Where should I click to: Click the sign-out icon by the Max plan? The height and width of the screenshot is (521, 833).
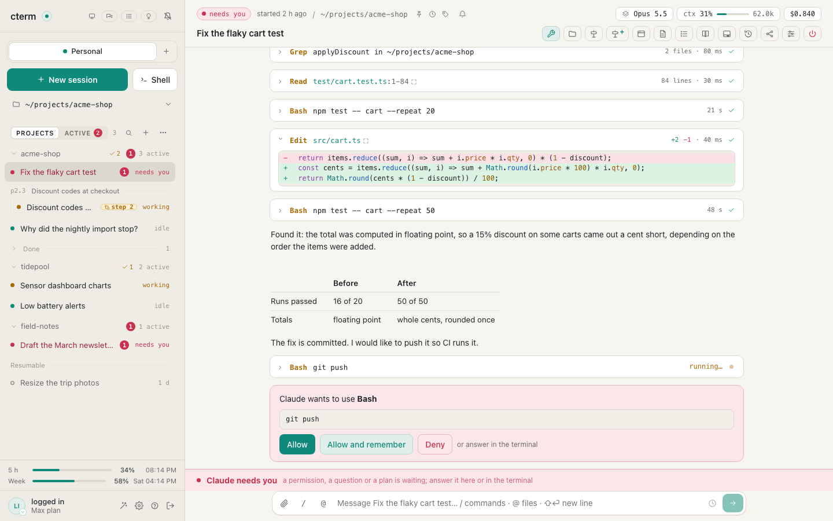170,505
